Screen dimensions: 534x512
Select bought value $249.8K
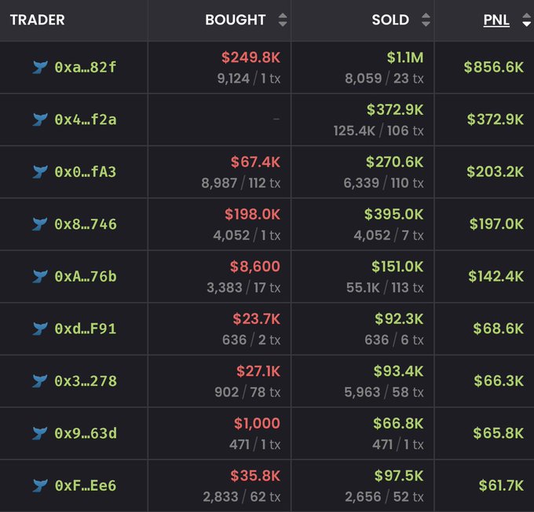point(251,57)
